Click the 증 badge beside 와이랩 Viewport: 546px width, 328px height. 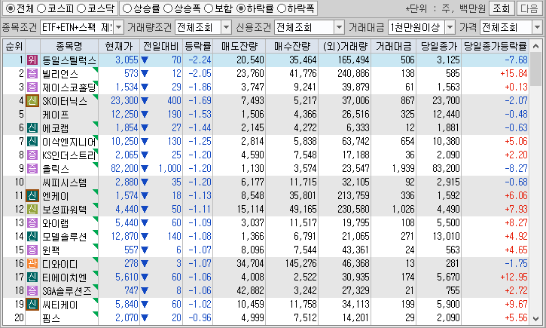(x=32, y=223)
